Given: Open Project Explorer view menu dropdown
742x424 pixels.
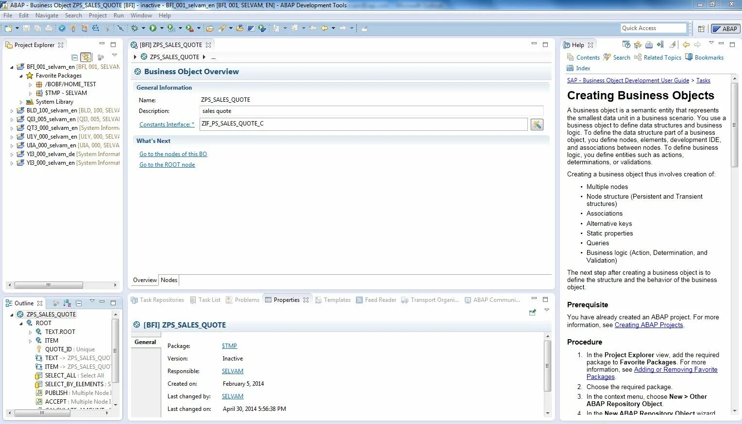Looking at the screenshot, I should coord(115,56).
